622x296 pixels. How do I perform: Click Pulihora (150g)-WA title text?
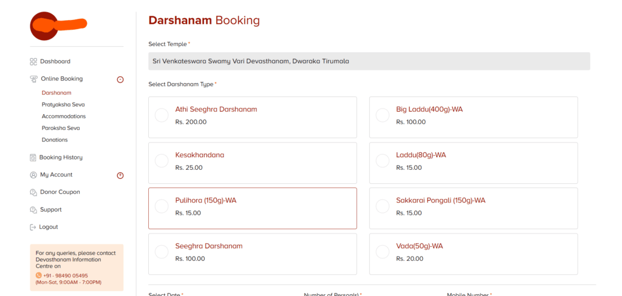[x=206, y=201]
